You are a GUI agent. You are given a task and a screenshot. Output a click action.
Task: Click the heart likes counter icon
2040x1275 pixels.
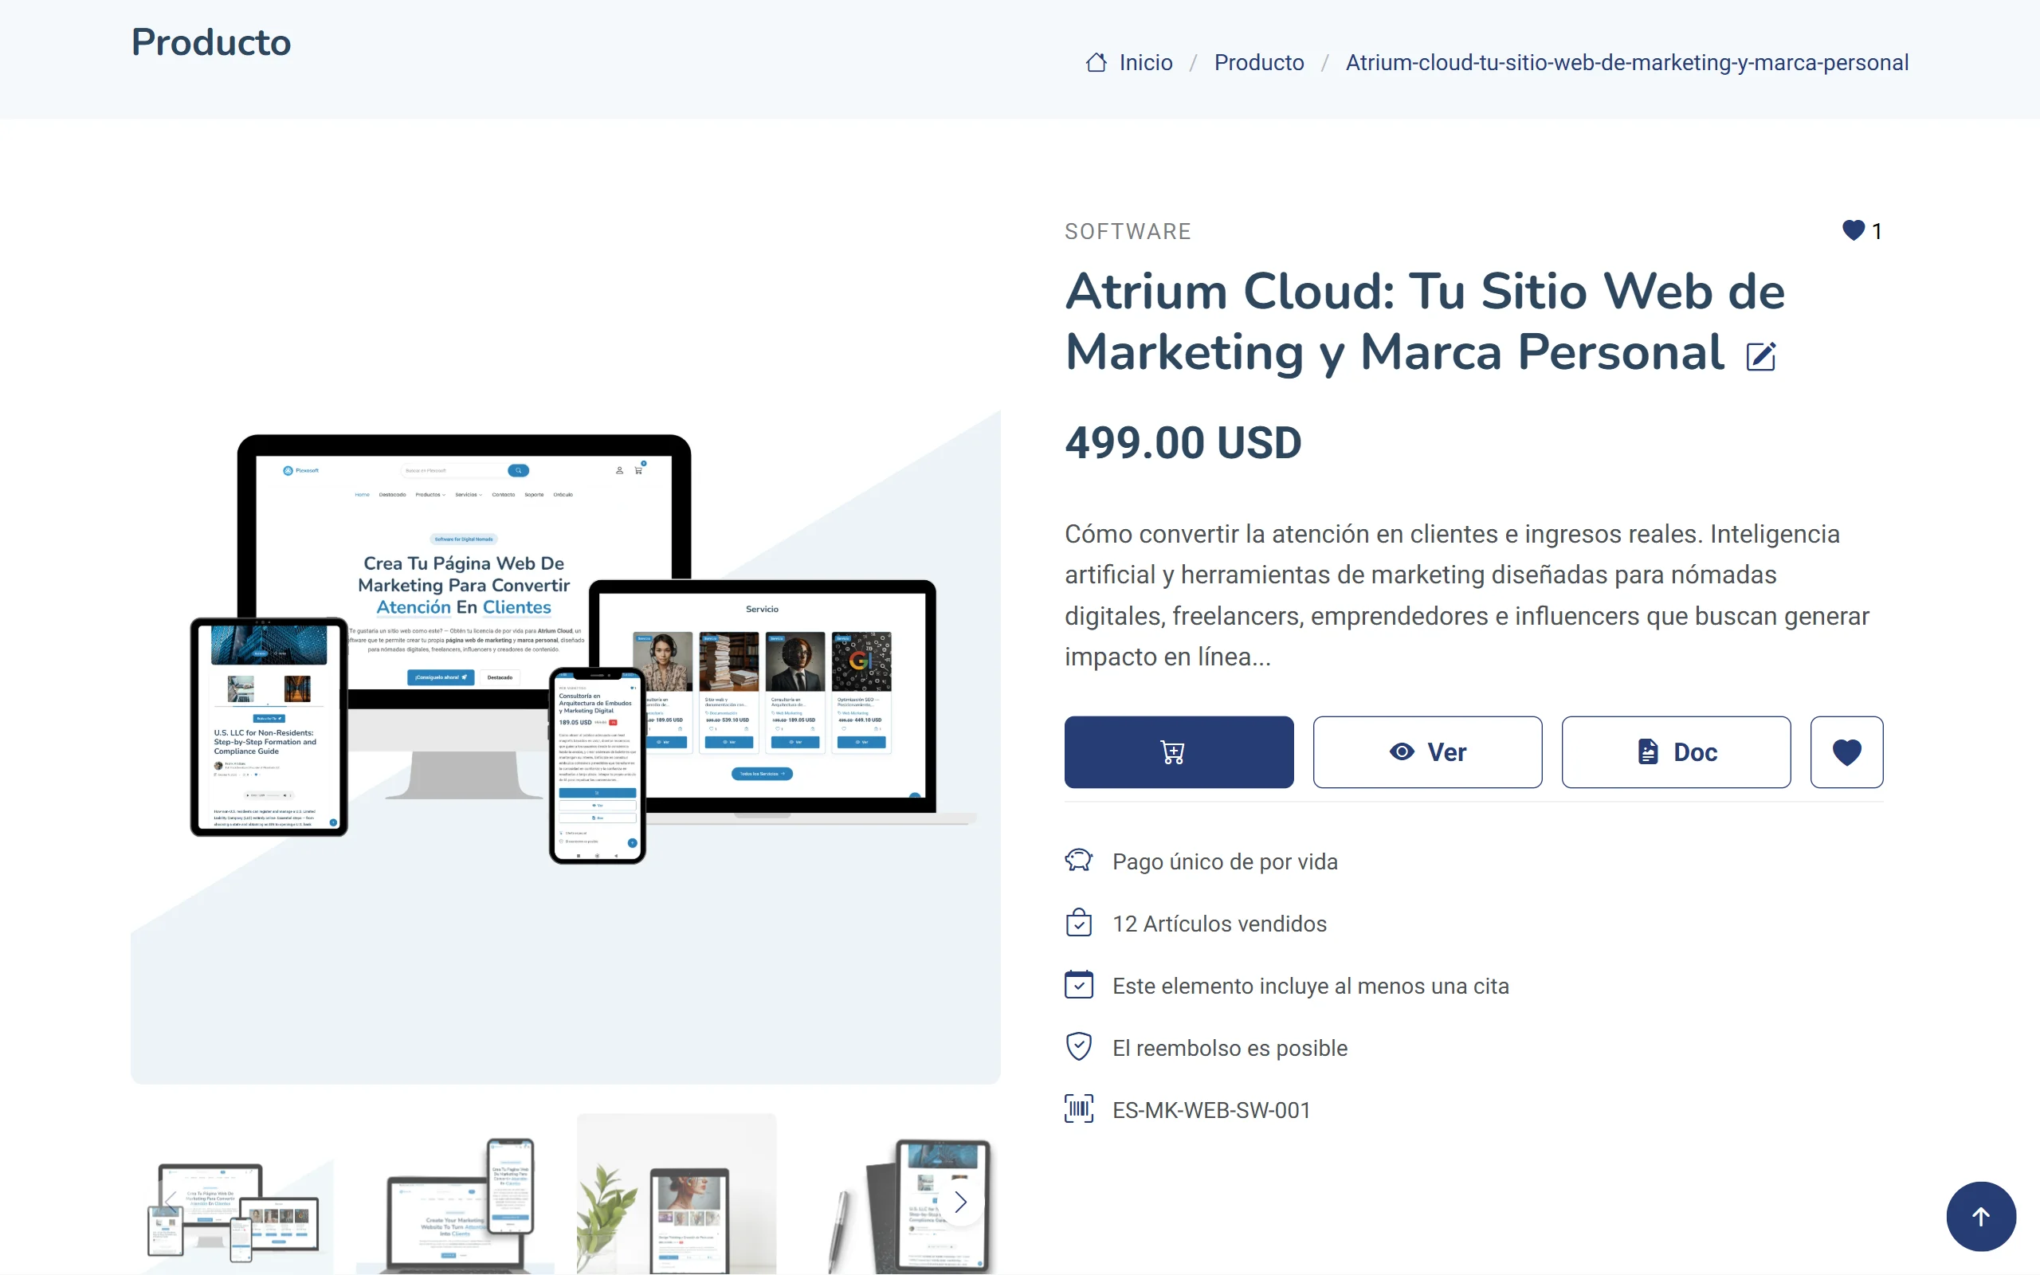1853,230
